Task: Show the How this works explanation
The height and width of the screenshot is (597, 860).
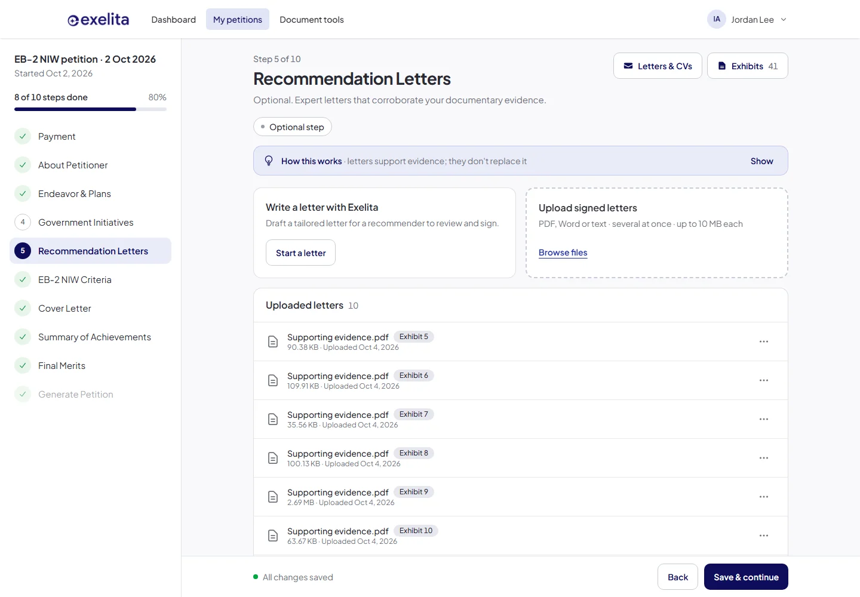Action: tap(761, 161)
